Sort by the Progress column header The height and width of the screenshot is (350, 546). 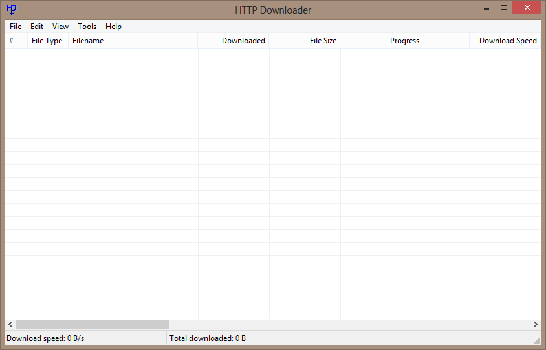click(404, 41)
